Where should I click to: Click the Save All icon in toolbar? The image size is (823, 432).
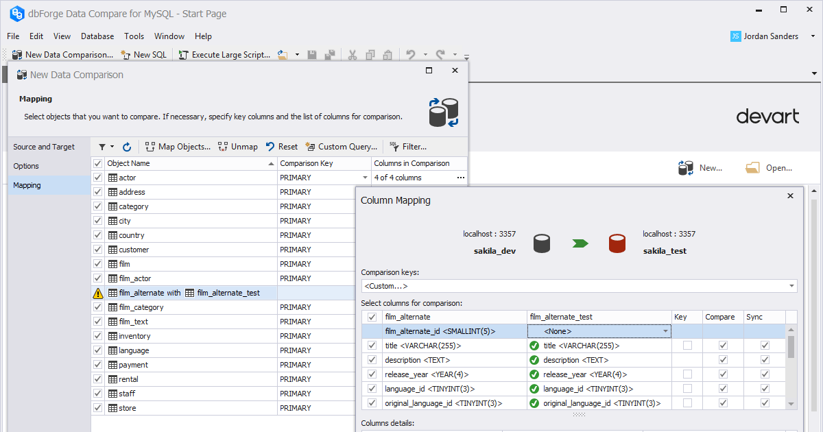pyautogui.click(x=330, y=55)
